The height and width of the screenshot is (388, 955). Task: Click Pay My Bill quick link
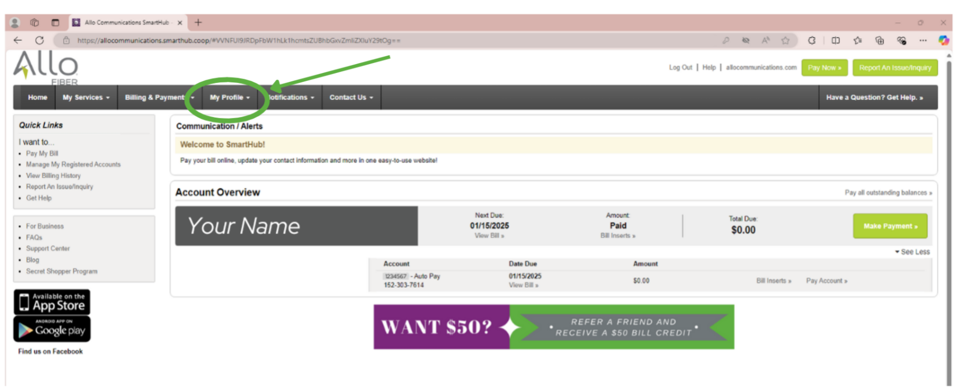point(42,154)
